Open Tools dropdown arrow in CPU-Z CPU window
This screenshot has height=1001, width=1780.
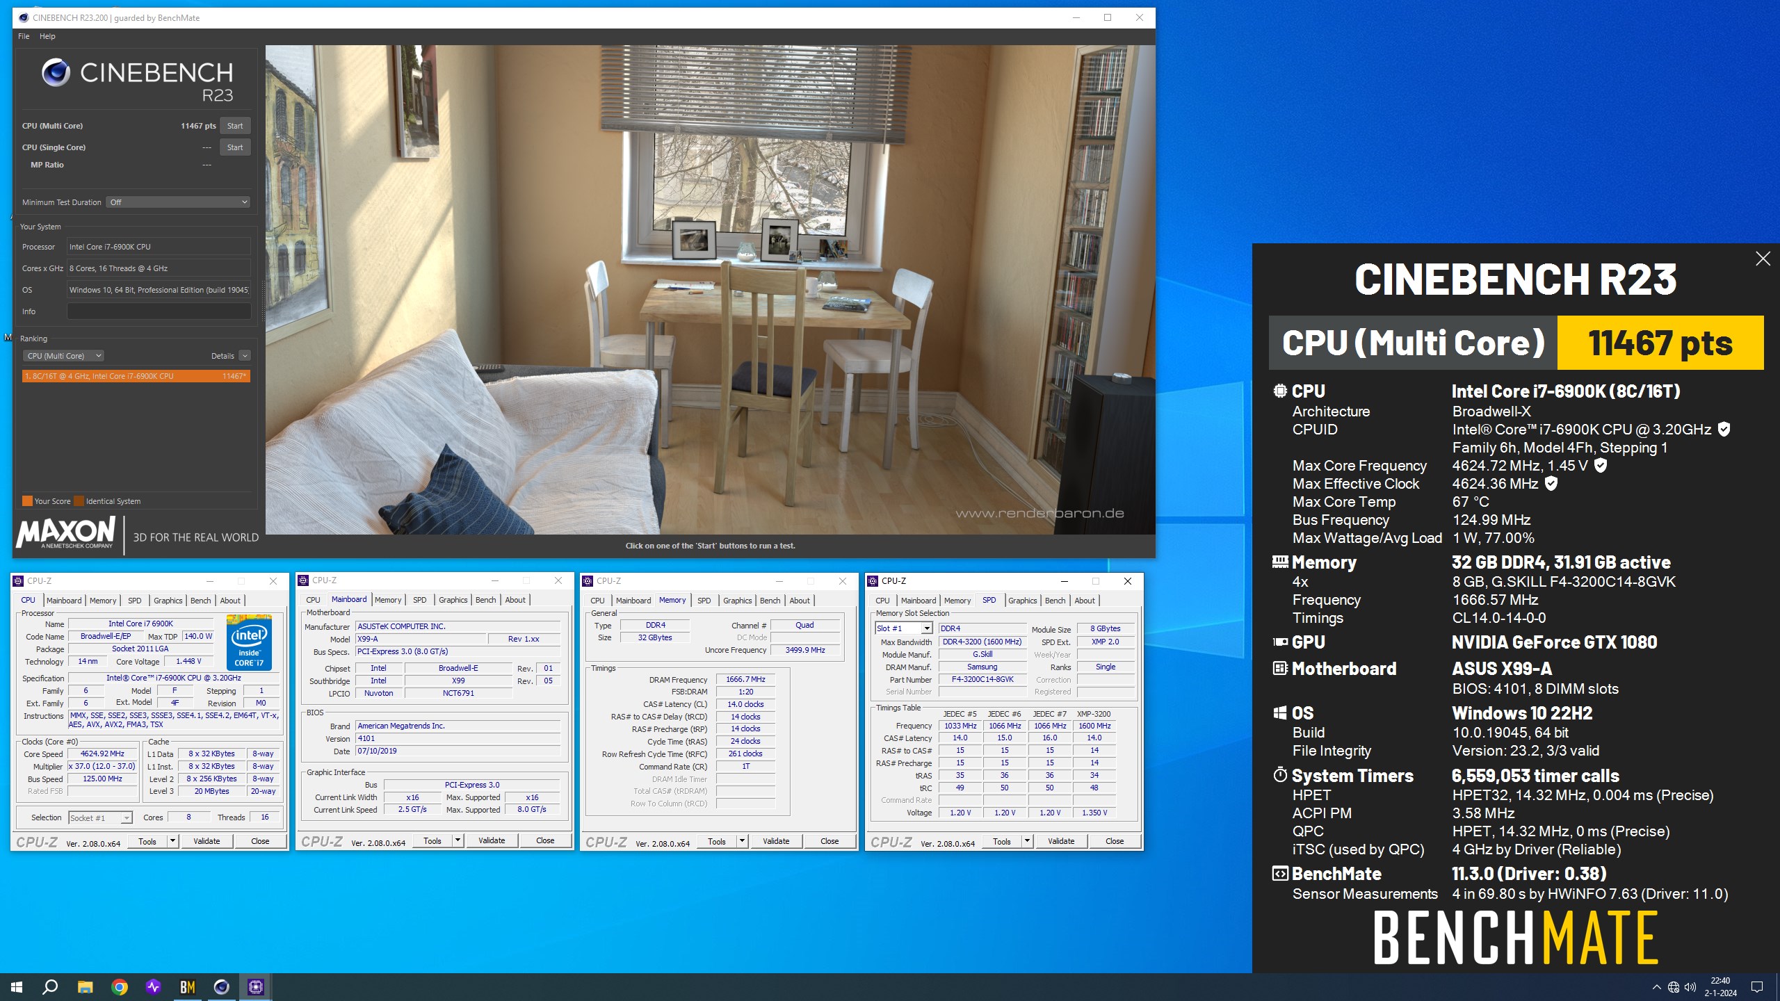click(172, 841)
